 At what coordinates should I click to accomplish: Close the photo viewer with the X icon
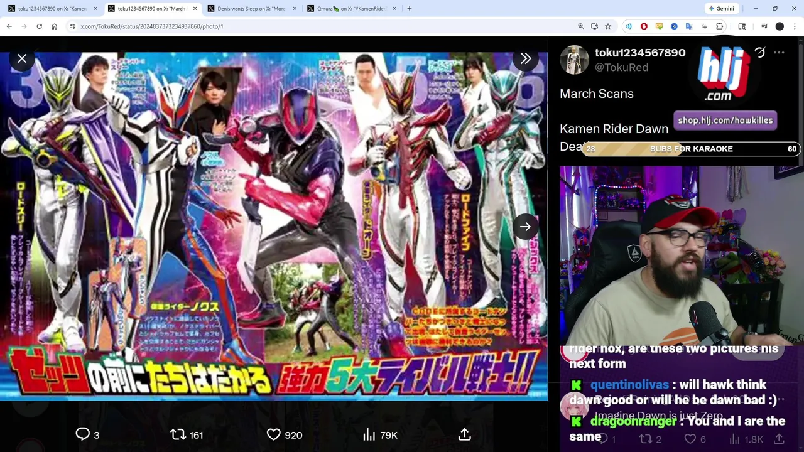[22, 58]
